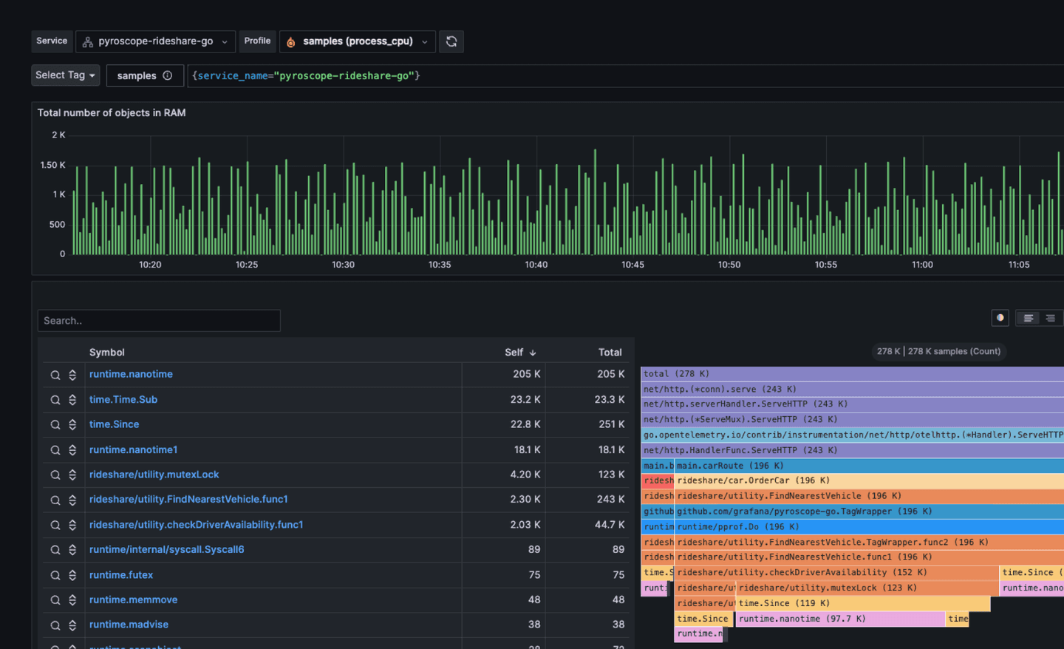Image resolution: width=1064 pixels, height=649 pixels.
Task: Expand the Select Tag dropdown
Action: click(x=66, y=75)
